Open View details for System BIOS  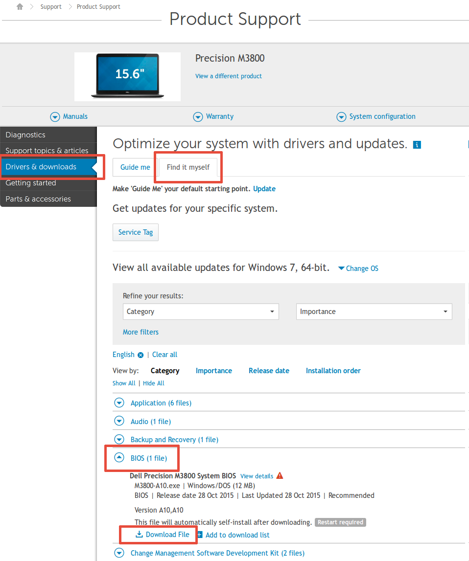(257, 476)
